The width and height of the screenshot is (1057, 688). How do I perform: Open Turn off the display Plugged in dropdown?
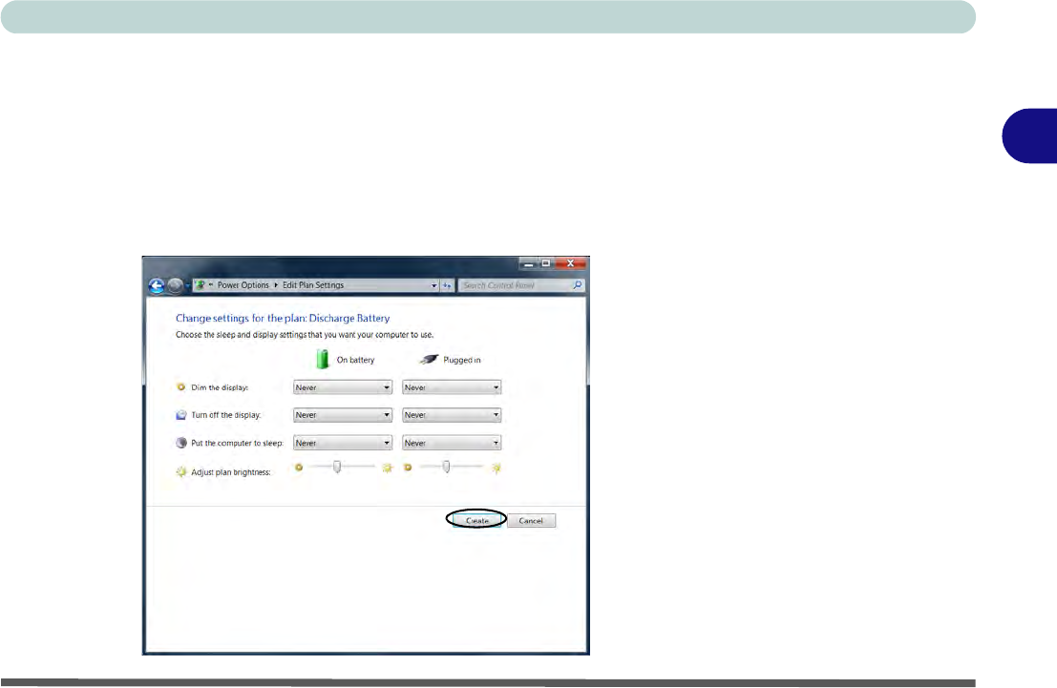[x=452, y=415]
